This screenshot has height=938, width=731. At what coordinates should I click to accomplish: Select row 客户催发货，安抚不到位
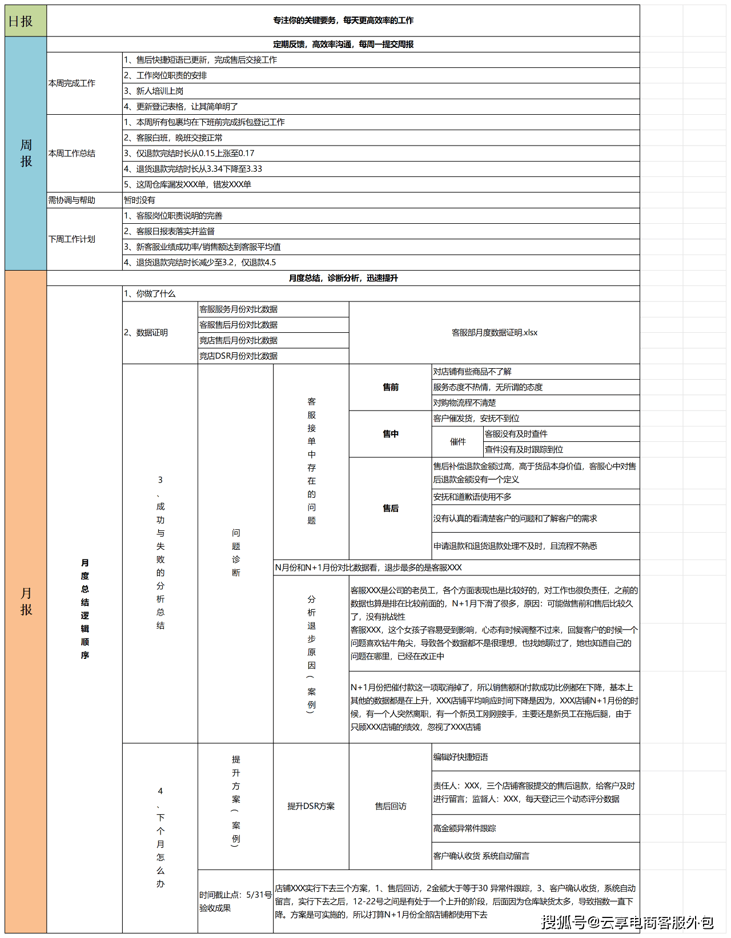point(536,418)
